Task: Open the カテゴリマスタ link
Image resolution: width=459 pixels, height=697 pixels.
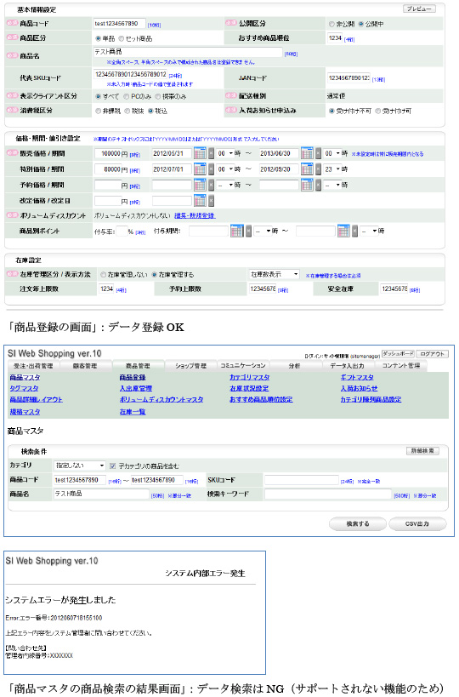Action: [x=250, y=377]
